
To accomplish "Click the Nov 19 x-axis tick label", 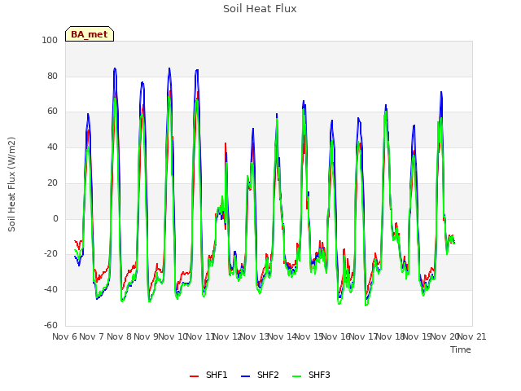I will click(418, 336).
